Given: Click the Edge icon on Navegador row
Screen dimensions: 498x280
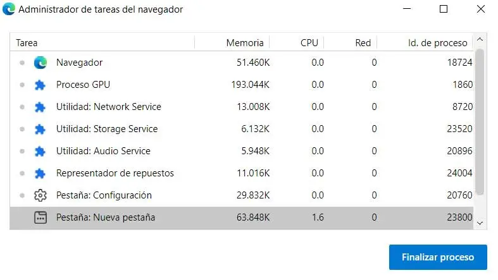Looking at the screenshot, I should click(x=40, y=63).
